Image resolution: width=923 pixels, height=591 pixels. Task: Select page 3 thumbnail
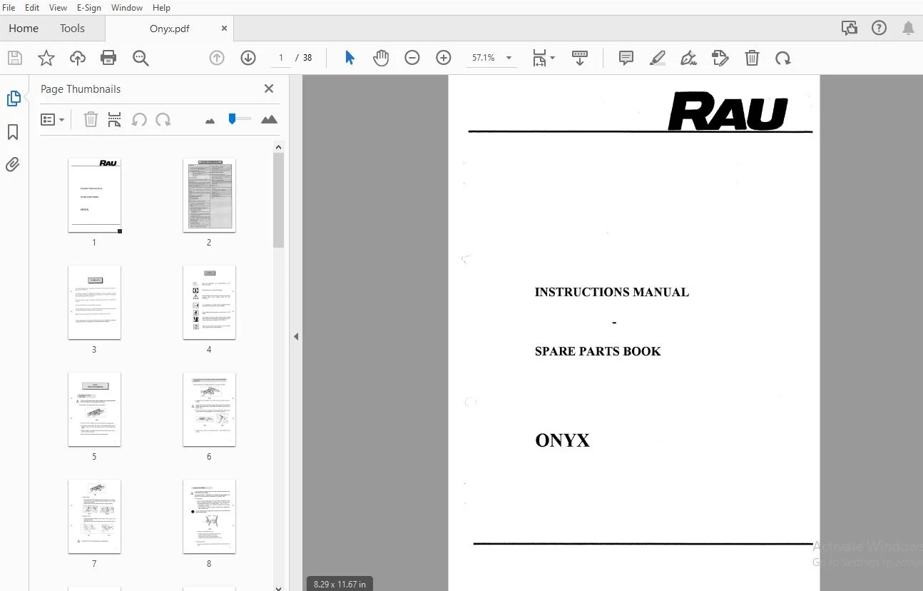[x=94, y=302]
